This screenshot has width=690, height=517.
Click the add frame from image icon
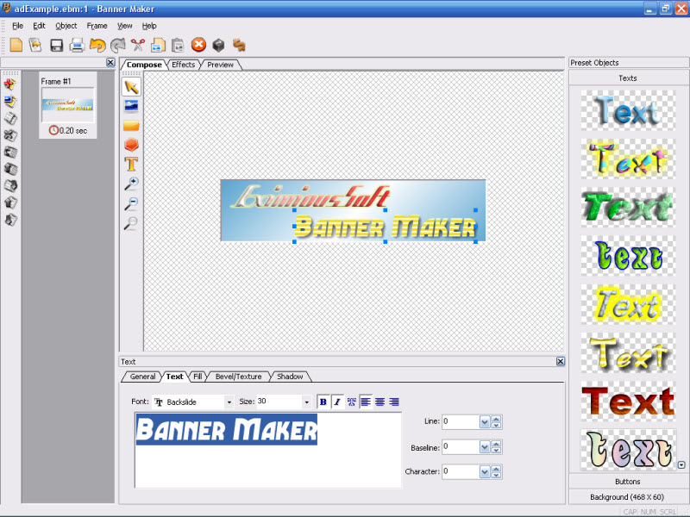[x=10, y=102]
